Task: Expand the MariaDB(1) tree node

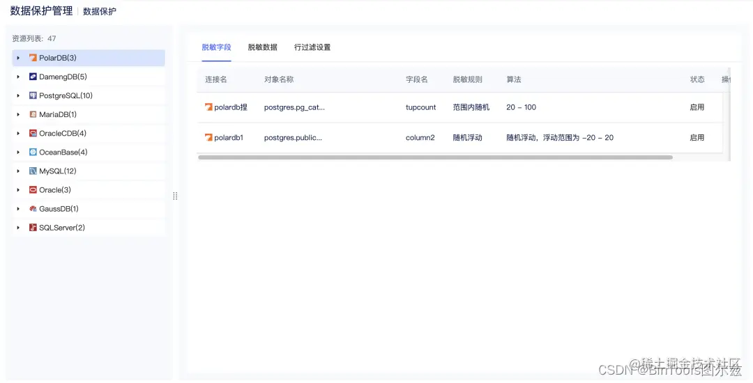Action: click(18, 115)
